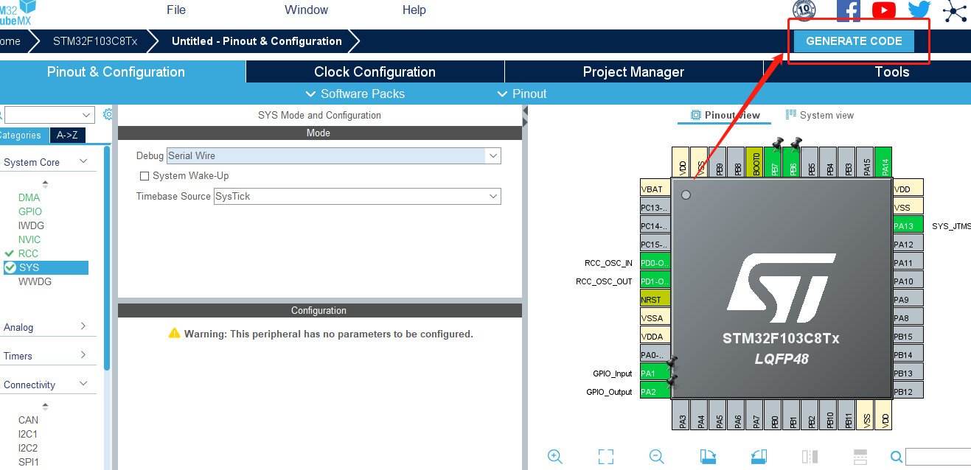Open the Software Packs dropdown

[355, 94]
